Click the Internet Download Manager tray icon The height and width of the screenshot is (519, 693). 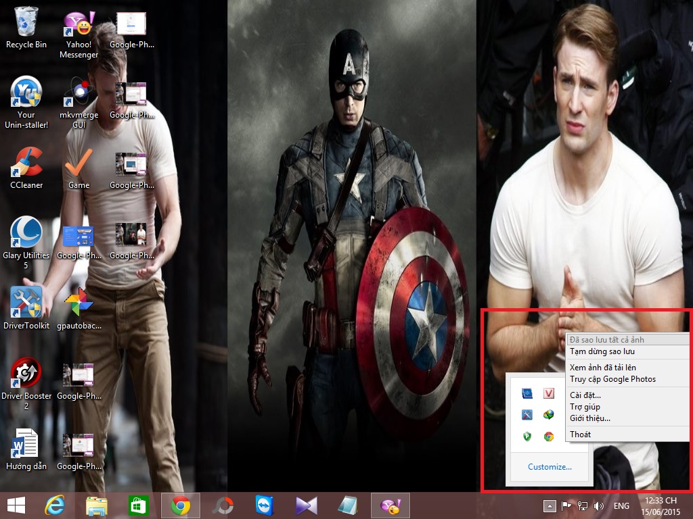tap(549, 415)
